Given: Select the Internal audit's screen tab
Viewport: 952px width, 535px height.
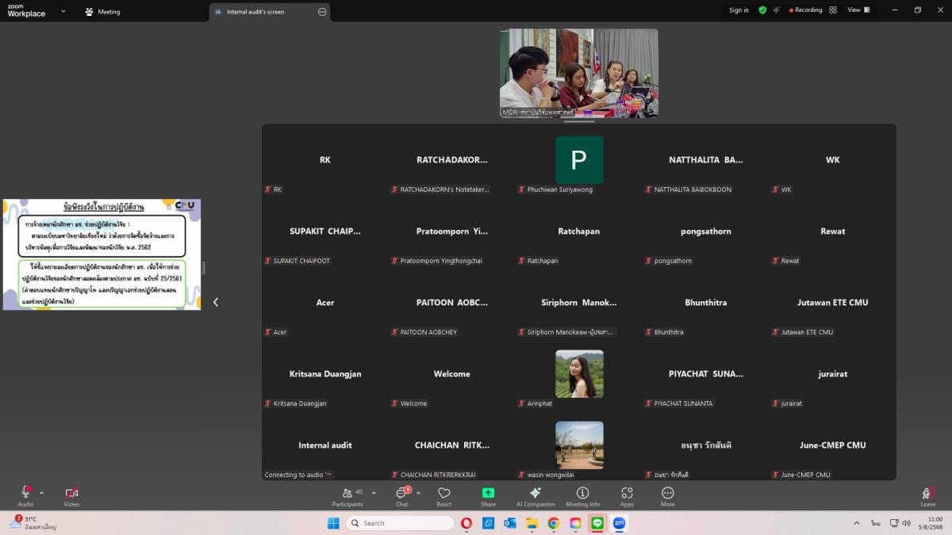Looking at the screenshot, I should point(255,12).
